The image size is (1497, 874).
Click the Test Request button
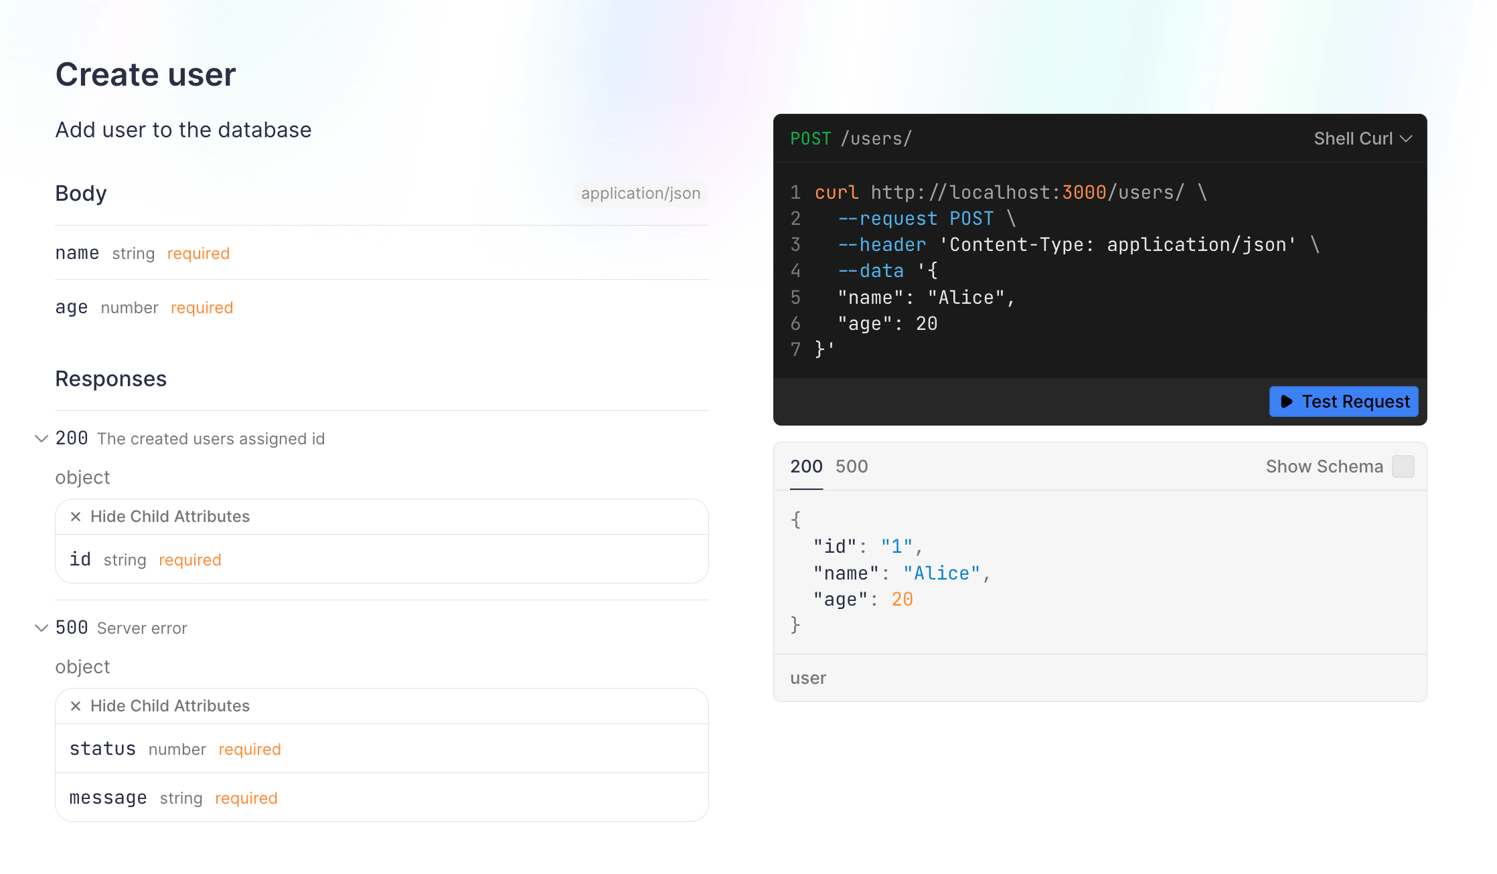[1343, 402]
